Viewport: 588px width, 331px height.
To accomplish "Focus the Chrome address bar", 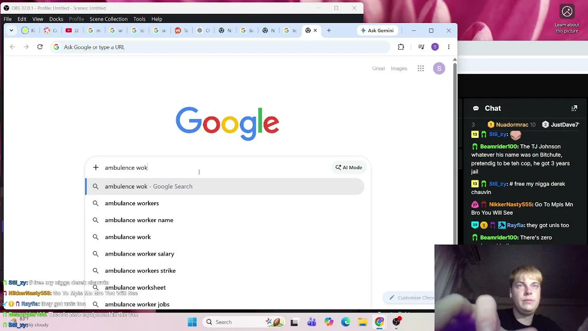I will point(220,47).
